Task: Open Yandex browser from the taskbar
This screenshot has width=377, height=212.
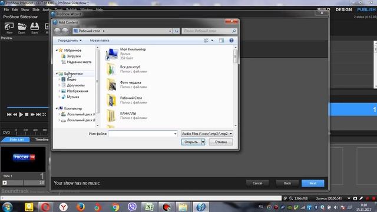Action: (64, 207)
